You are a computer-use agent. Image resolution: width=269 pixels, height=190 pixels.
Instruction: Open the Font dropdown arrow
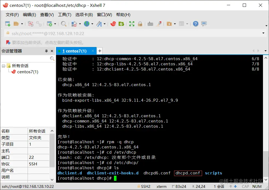104,24
